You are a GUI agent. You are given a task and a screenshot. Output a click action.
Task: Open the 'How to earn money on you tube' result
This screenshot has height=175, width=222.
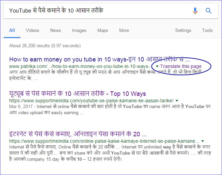click(x=99, y=59)
